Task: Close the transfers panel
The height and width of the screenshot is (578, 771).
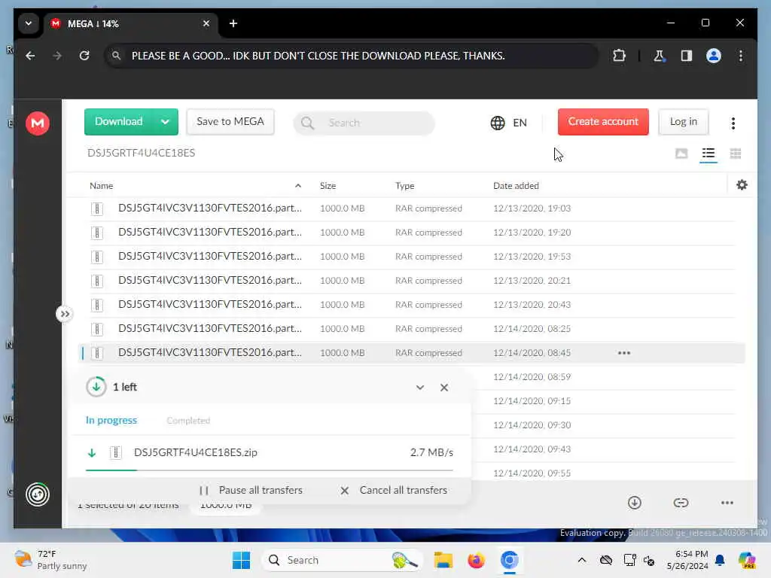Action: (444, 388)
